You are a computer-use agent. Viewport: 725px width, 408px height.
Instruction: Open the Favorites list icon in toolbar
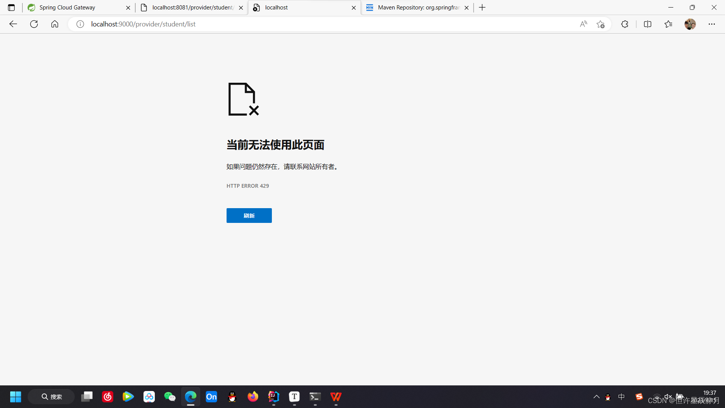coord(668,24)
